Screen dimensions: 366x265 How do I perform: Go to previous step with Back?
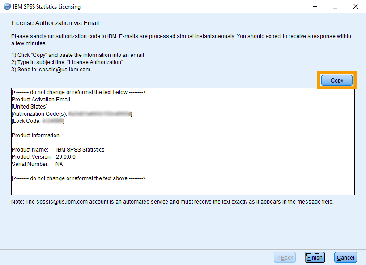pos(285,257)
